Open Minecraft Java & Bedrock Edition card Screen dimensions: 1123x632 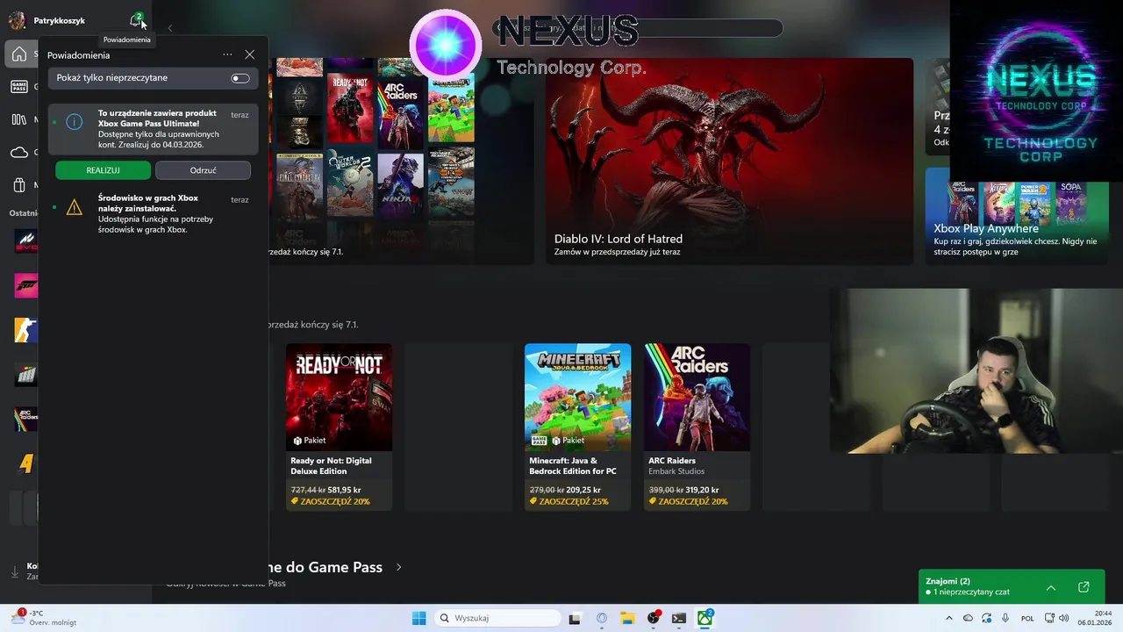577,427
